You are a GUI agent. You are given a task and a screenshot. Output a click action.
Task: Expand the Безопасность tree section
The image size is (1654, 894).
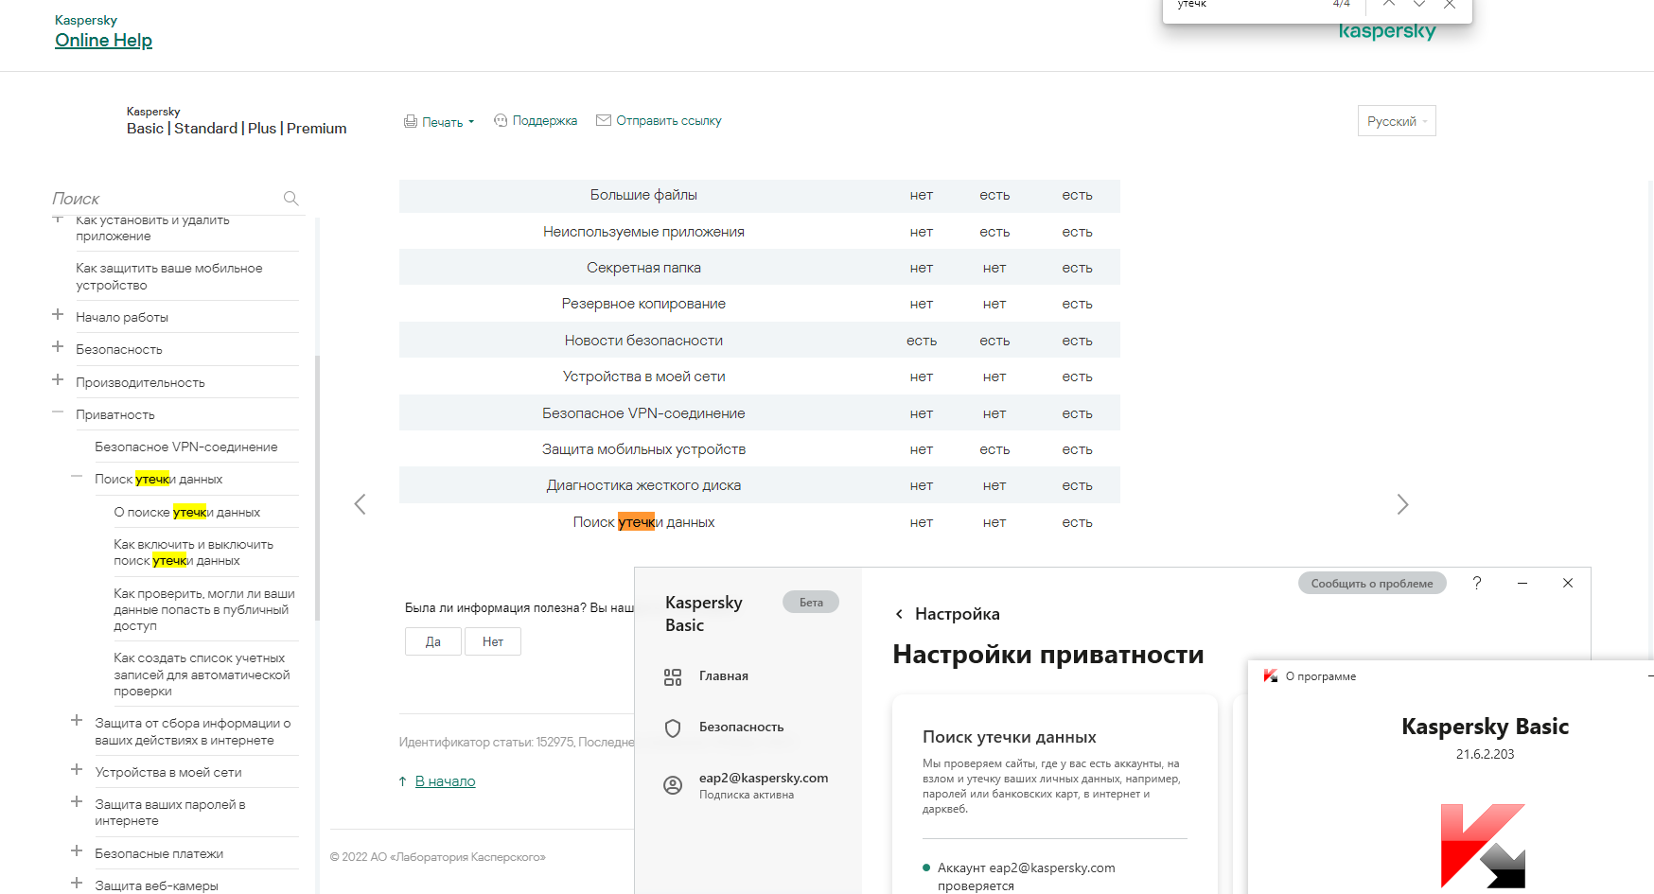[58, 347]
